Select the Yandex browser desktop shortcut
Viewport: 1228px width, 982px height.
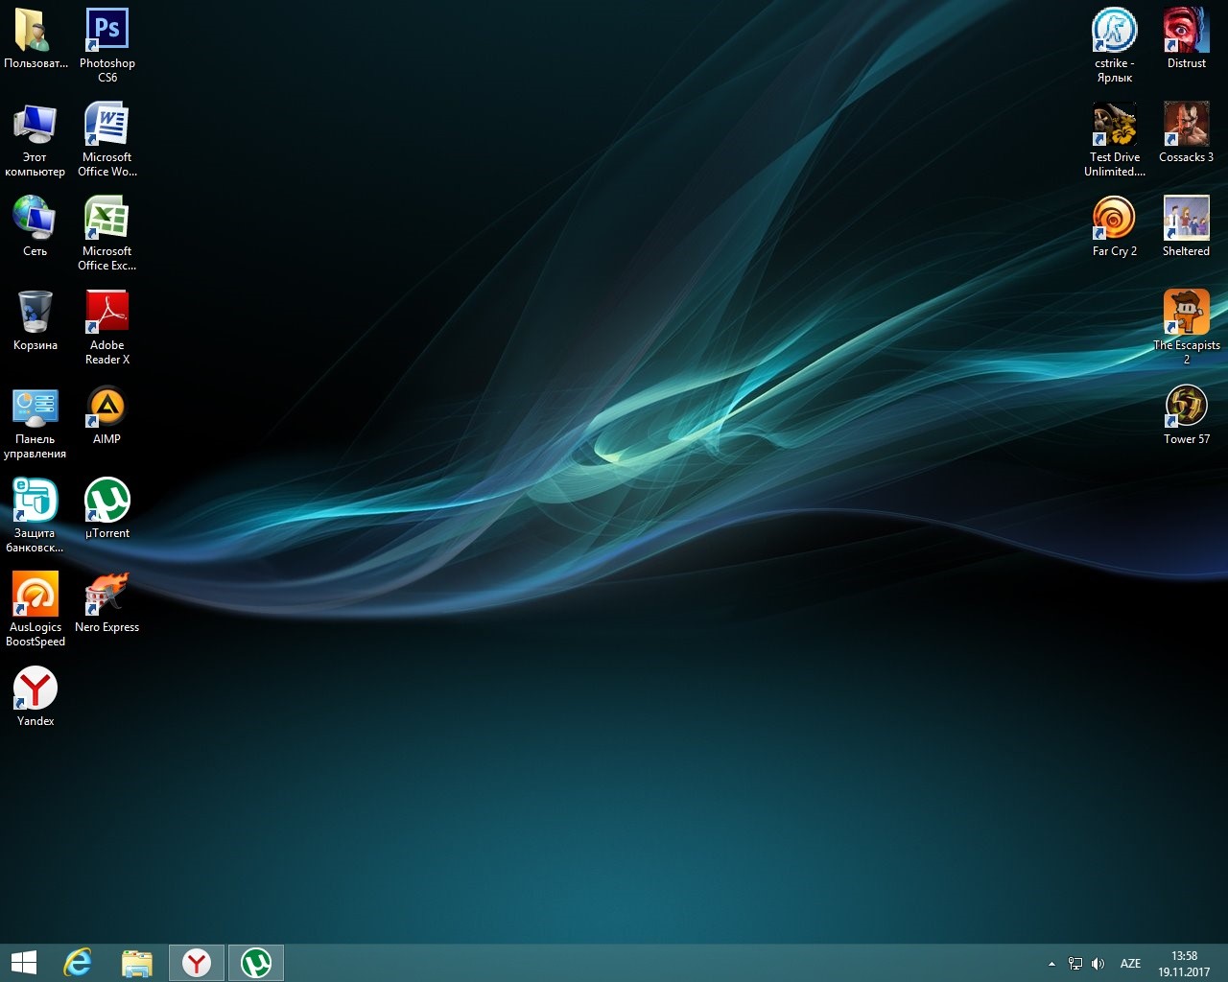point(35,689)
